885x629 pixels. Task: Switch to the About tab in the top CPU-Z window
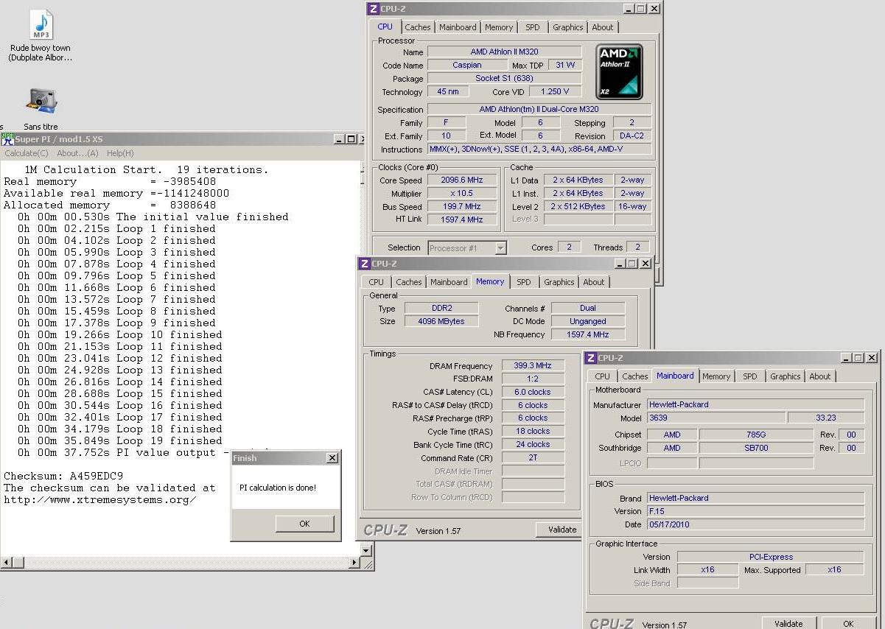click(x=603, y=27)
